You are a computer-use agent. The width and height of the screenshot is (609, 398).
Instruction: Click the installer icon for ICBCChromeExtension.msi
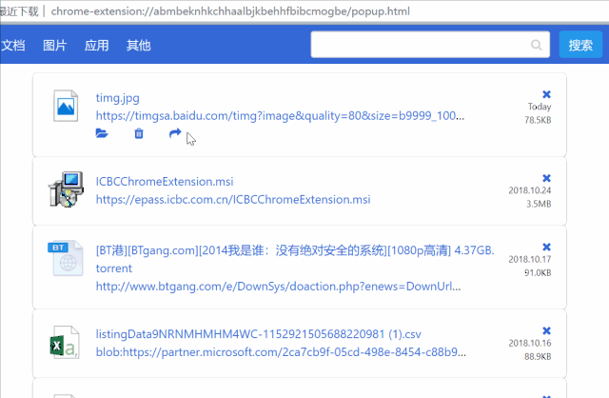point(66,189)
